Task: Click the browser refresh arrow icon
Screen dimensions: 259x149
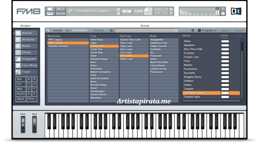Action: [x=111, y=30]
